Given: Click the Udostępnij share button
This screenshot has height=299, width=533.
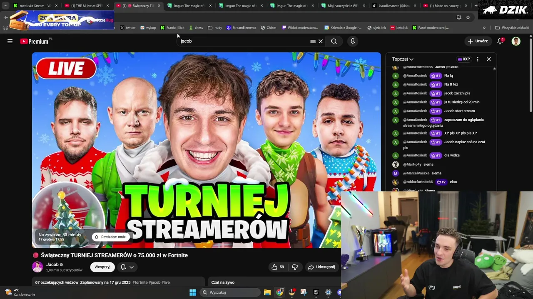Looking at the screenshot, I should point(321,267).
